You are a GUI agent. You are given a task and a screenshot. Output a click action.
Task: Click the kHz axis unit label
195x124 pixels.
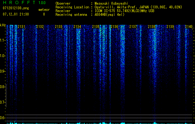pyautogui.click(x=3, y=25)
